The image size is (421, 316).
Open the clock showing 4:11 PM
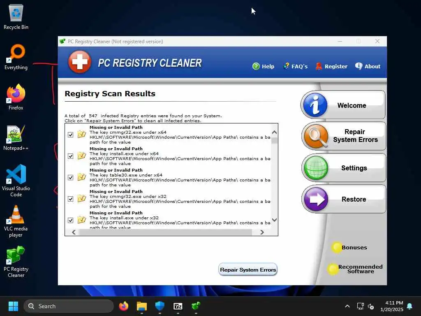392,306
